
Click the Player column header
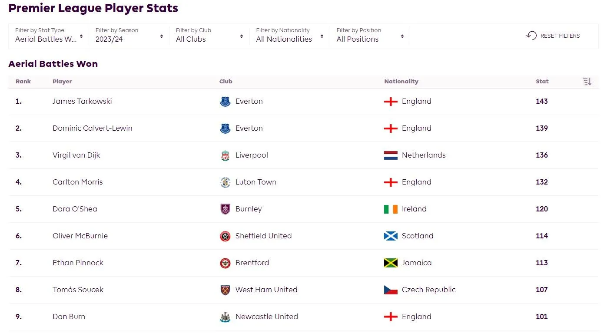[62, 81]
